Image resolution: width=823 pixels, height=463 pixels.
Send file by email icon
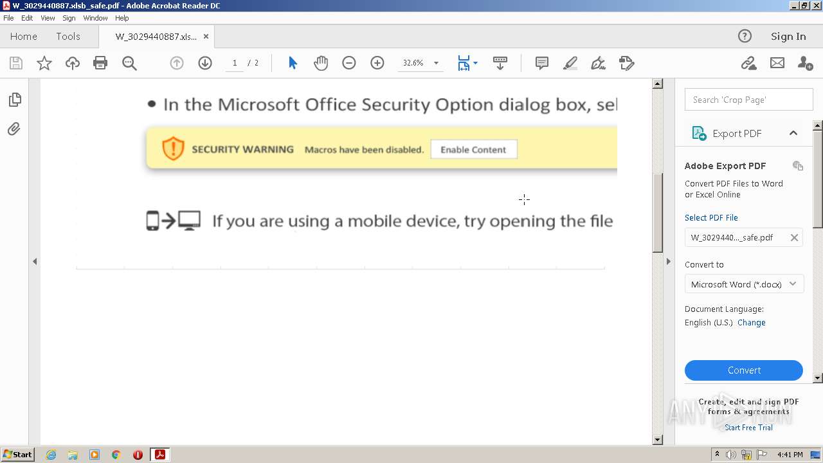(777, 63)
